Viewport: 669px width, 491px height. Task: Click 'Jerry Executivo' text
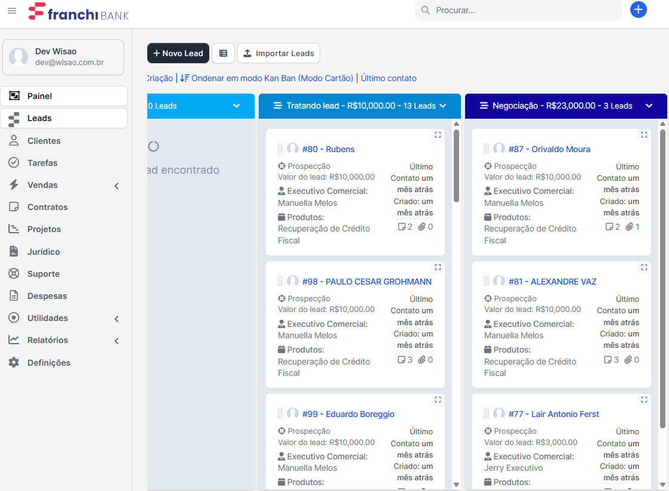click(514, 468)
